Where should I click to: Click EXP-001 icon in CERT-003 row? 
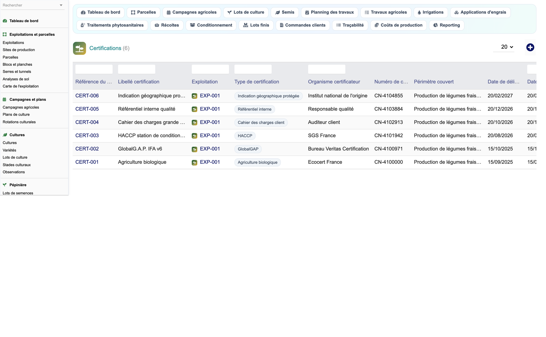[x=194, y=136]
